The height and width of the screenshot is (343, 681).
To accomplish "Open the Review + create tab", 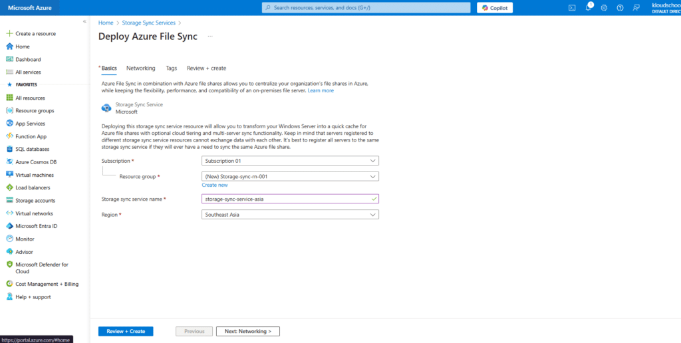I will (x=206, y=68).
